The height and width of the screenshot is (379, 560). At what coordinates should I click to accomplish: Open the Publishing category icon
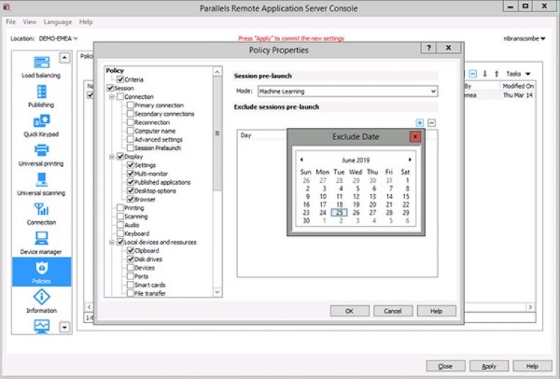(x=41, y=97)
